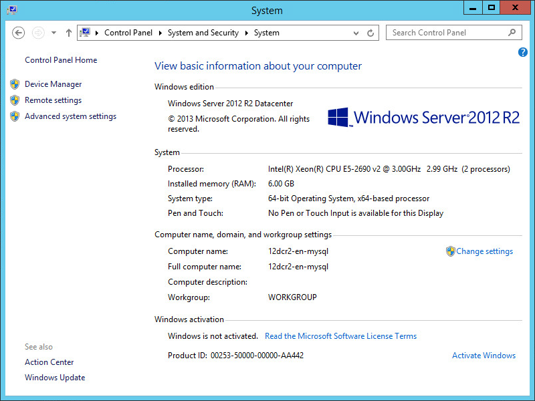
Task: Go to Control Panel Home
Action: point(61,60)
